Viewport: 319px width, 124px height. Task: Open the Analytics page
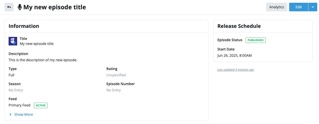pyautogui.click(x=277, y=7)
